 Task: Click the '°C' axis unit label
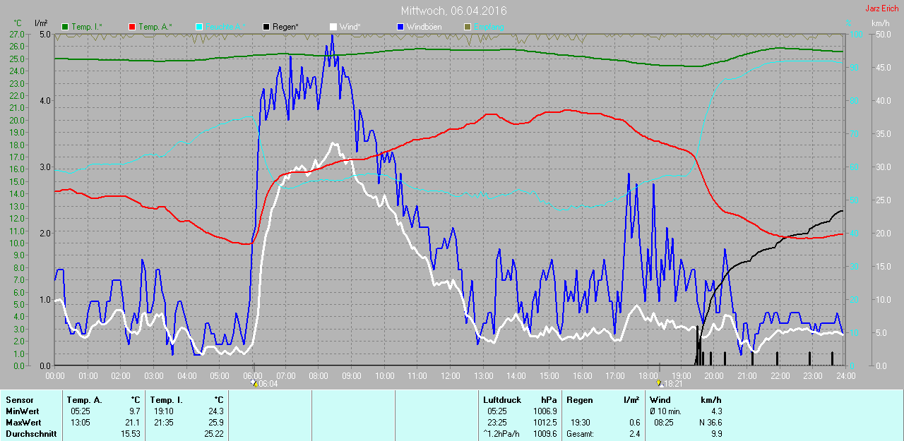click(x=17, y=23)
